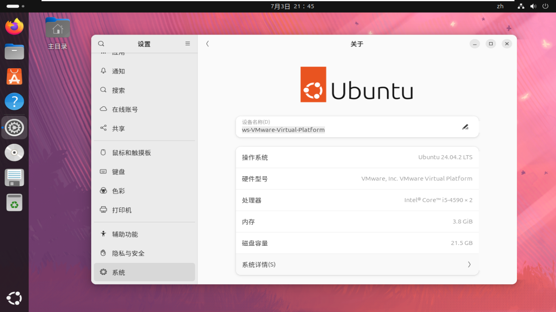
Task: Open 隐私与安全 settings panel
Action: pyautogui.click(x=144, y=253)
